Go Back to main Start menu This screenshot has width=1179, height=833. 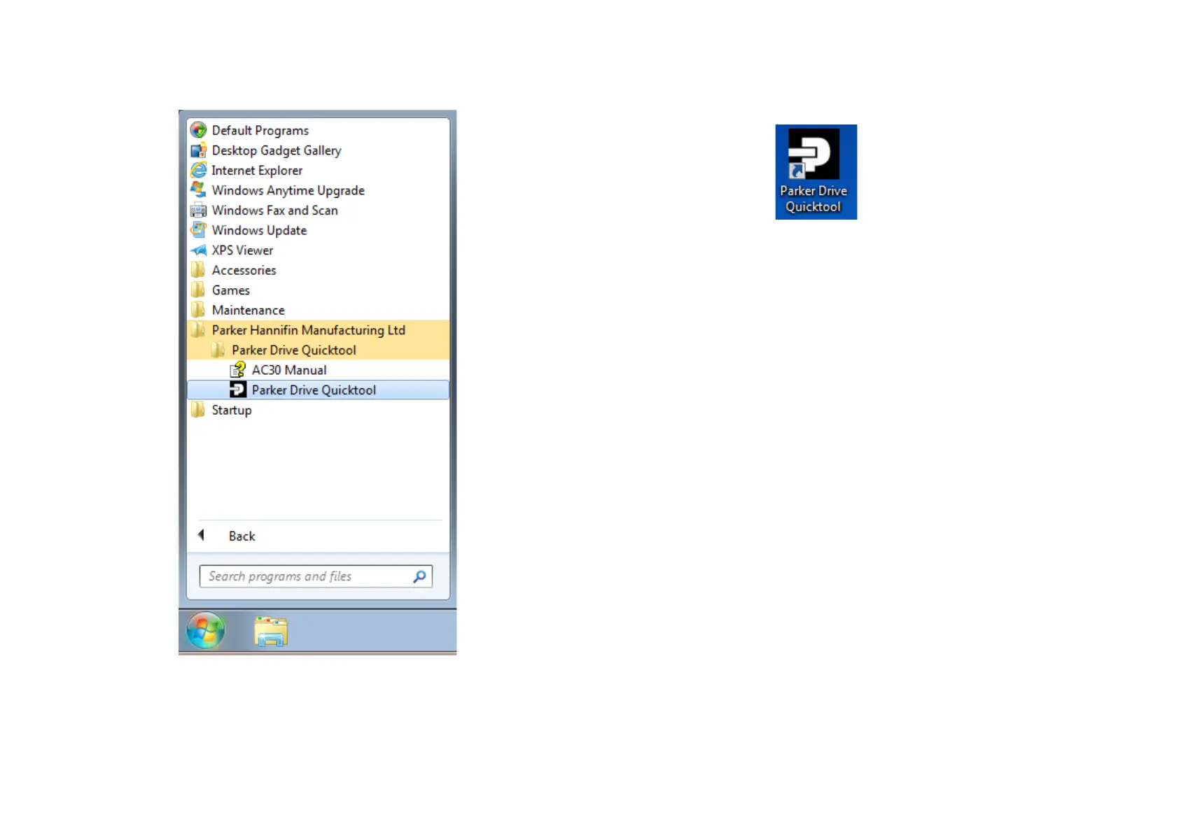point(242,536)
